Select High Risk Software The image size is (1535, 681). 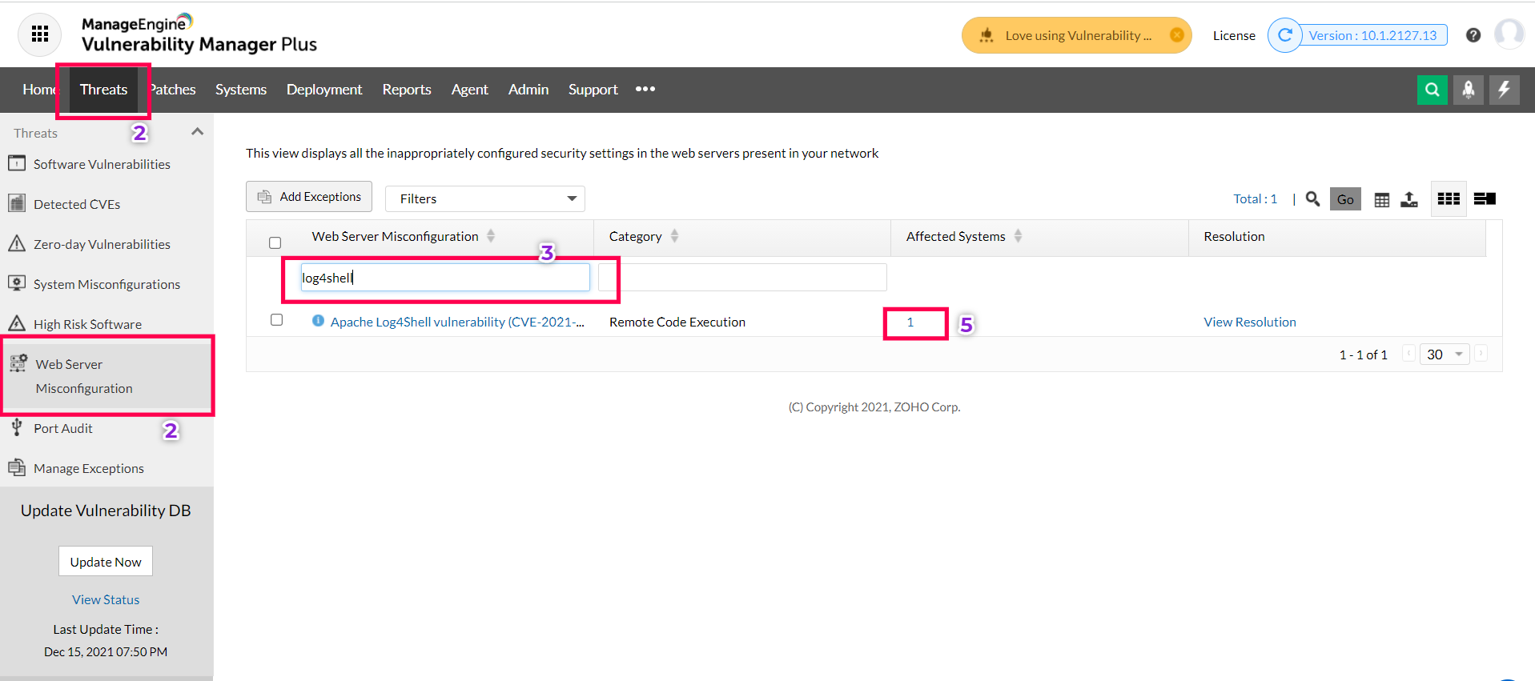click(x=87, y=324)
